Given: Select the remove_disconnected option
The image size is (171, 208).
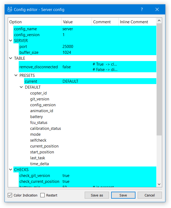Looking at the screenshot, I should tap(38, 67).
